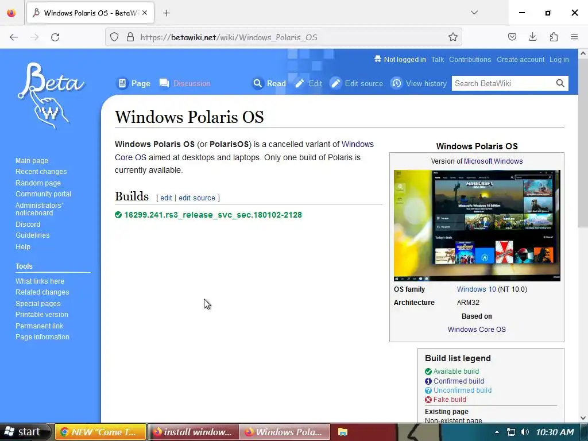Open Community portal link
Image resolution: width=588 pixels, height=441 pixels.
[43, 194]
